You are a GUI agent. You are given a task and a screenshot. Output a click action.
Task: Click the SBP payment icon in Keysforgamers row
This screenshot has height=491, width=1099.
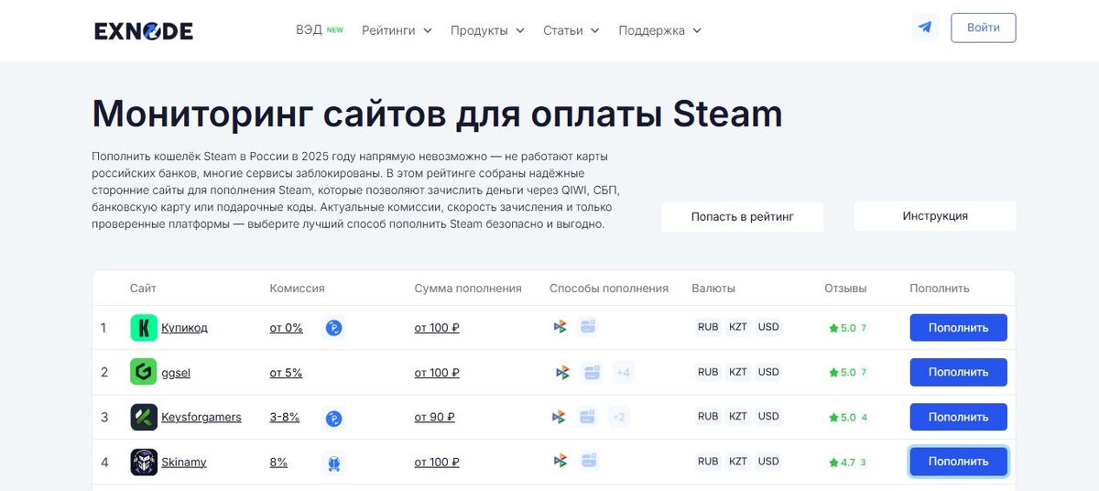click(x=559, y=417)
